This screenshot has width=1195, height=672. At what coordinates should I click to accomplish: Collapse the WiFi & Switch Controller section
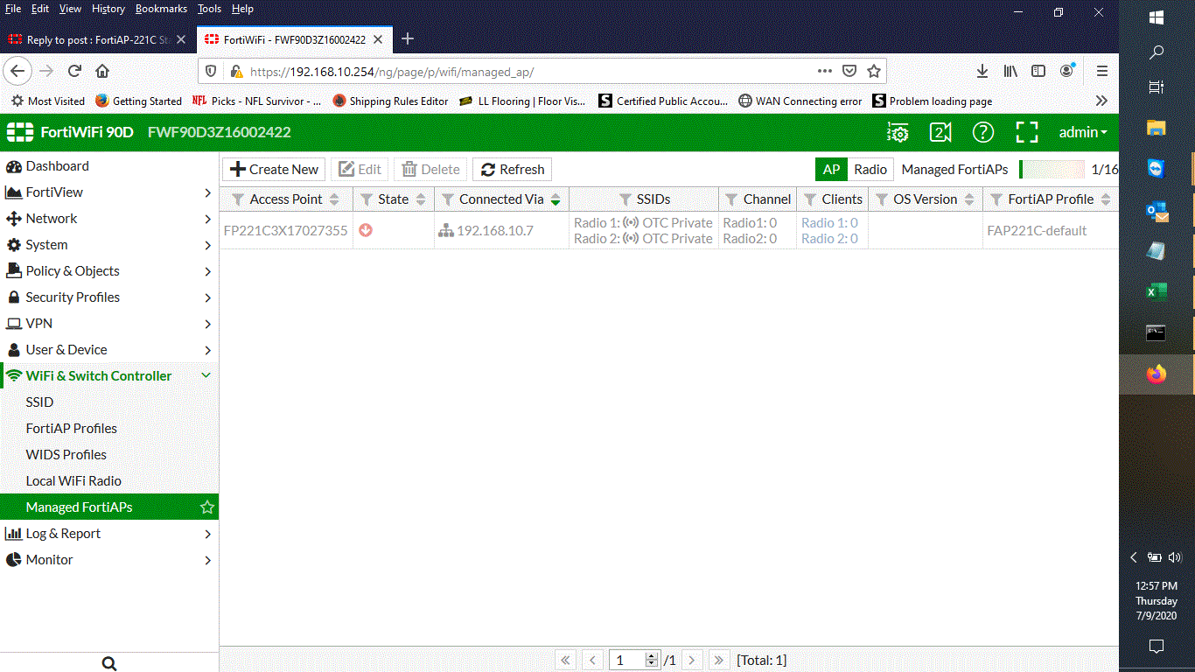click(108, 376)
